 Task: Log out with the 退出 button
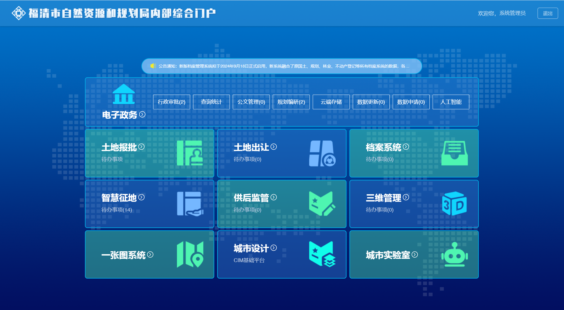[x=548, y=13]
